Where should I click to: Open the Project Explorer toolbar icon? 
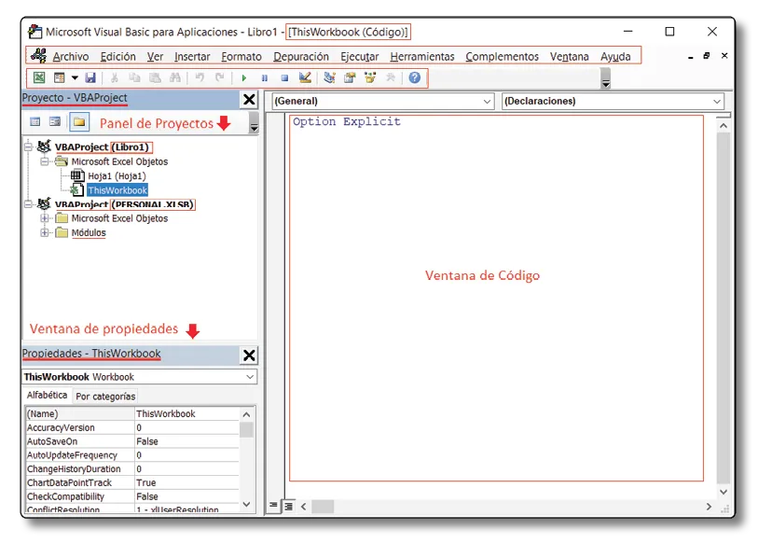pyautogui.click(x=329, y=78)
